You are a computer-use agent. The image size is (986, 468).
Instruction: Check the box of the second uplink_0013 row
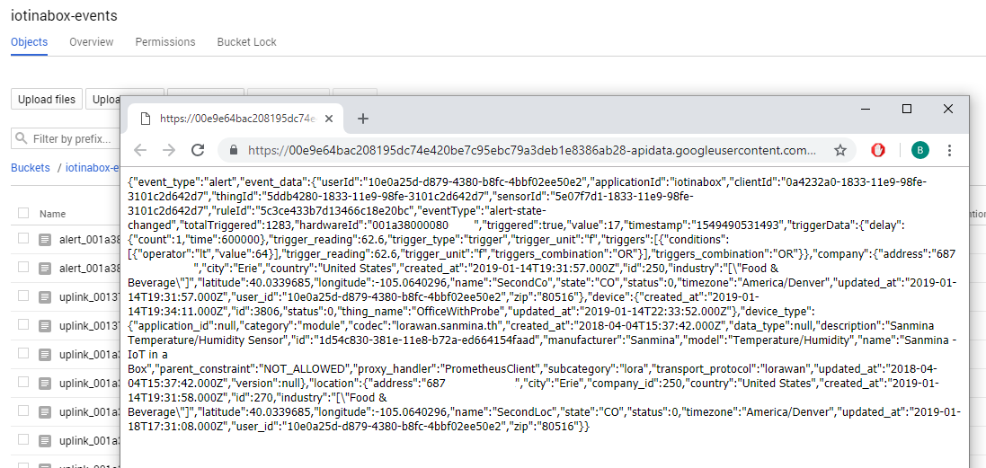tap(23, 324)
